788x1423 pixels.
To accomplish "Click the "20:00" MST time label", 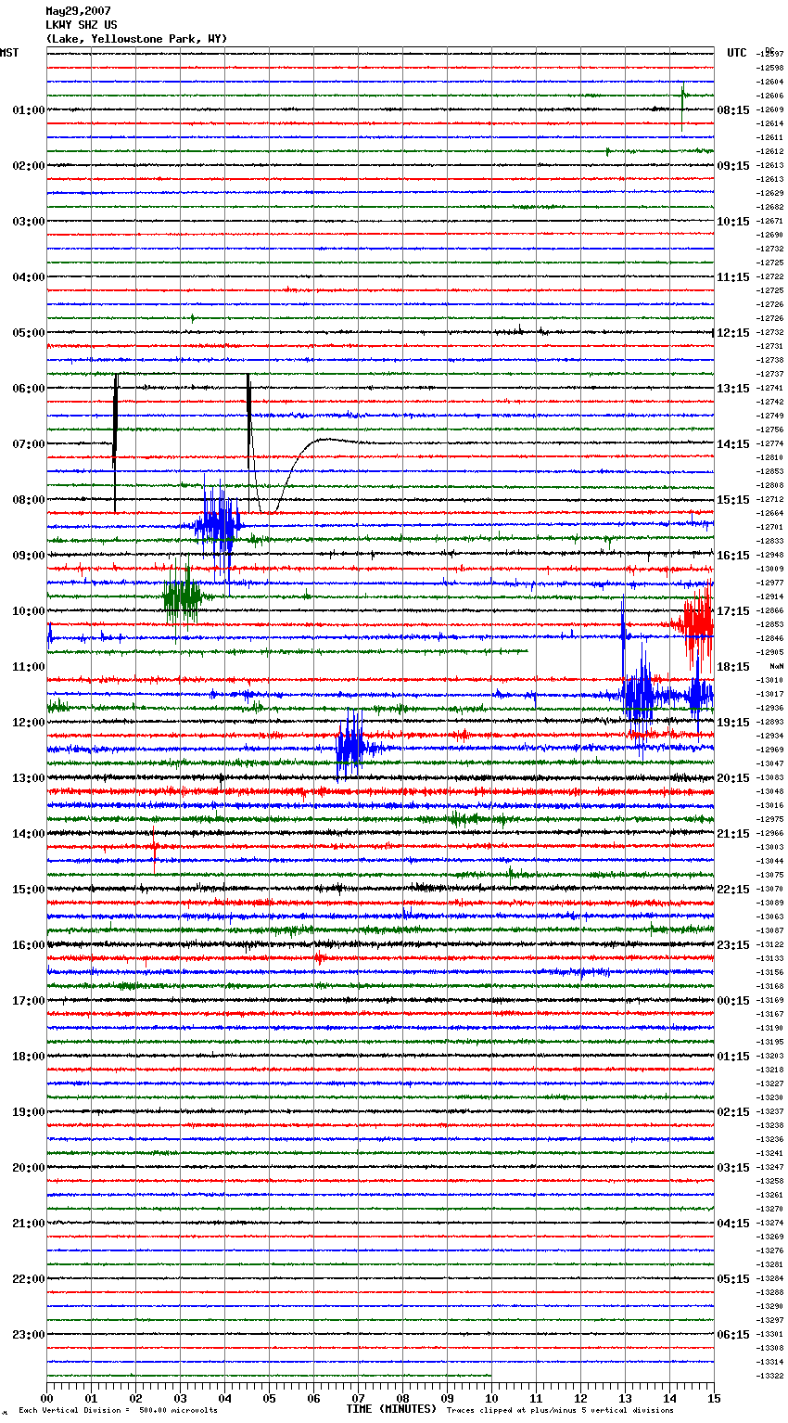I will 29,1168.
